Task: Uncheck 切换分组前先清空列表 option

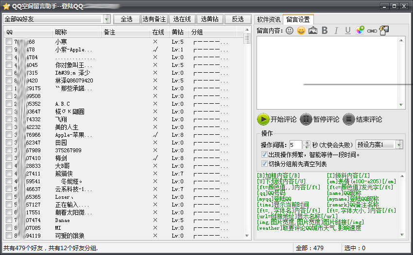Action: (x=264, y=164)
